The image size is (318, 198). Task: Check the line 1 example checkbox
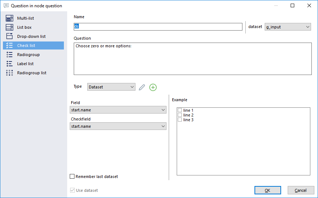click(x=180, y=110)
